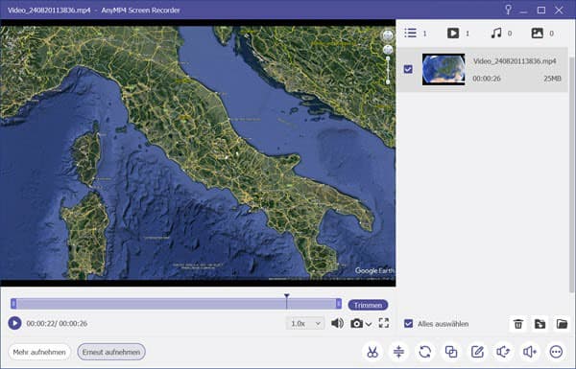Click the purple timeline progress bar
The image size is (576, 369).
pos(176,303)
